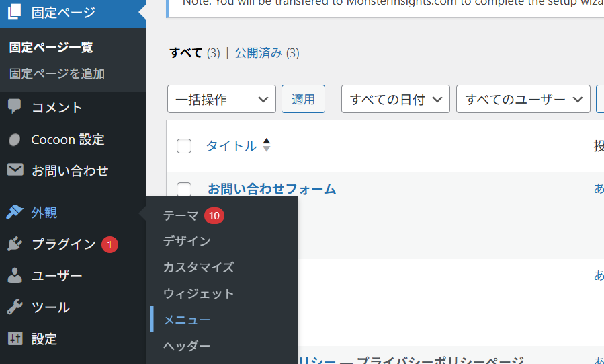Click the Cocoon settings circle icon

click(x=15, y=139)
